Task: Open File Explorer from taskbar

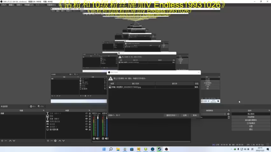Action: 118,149
